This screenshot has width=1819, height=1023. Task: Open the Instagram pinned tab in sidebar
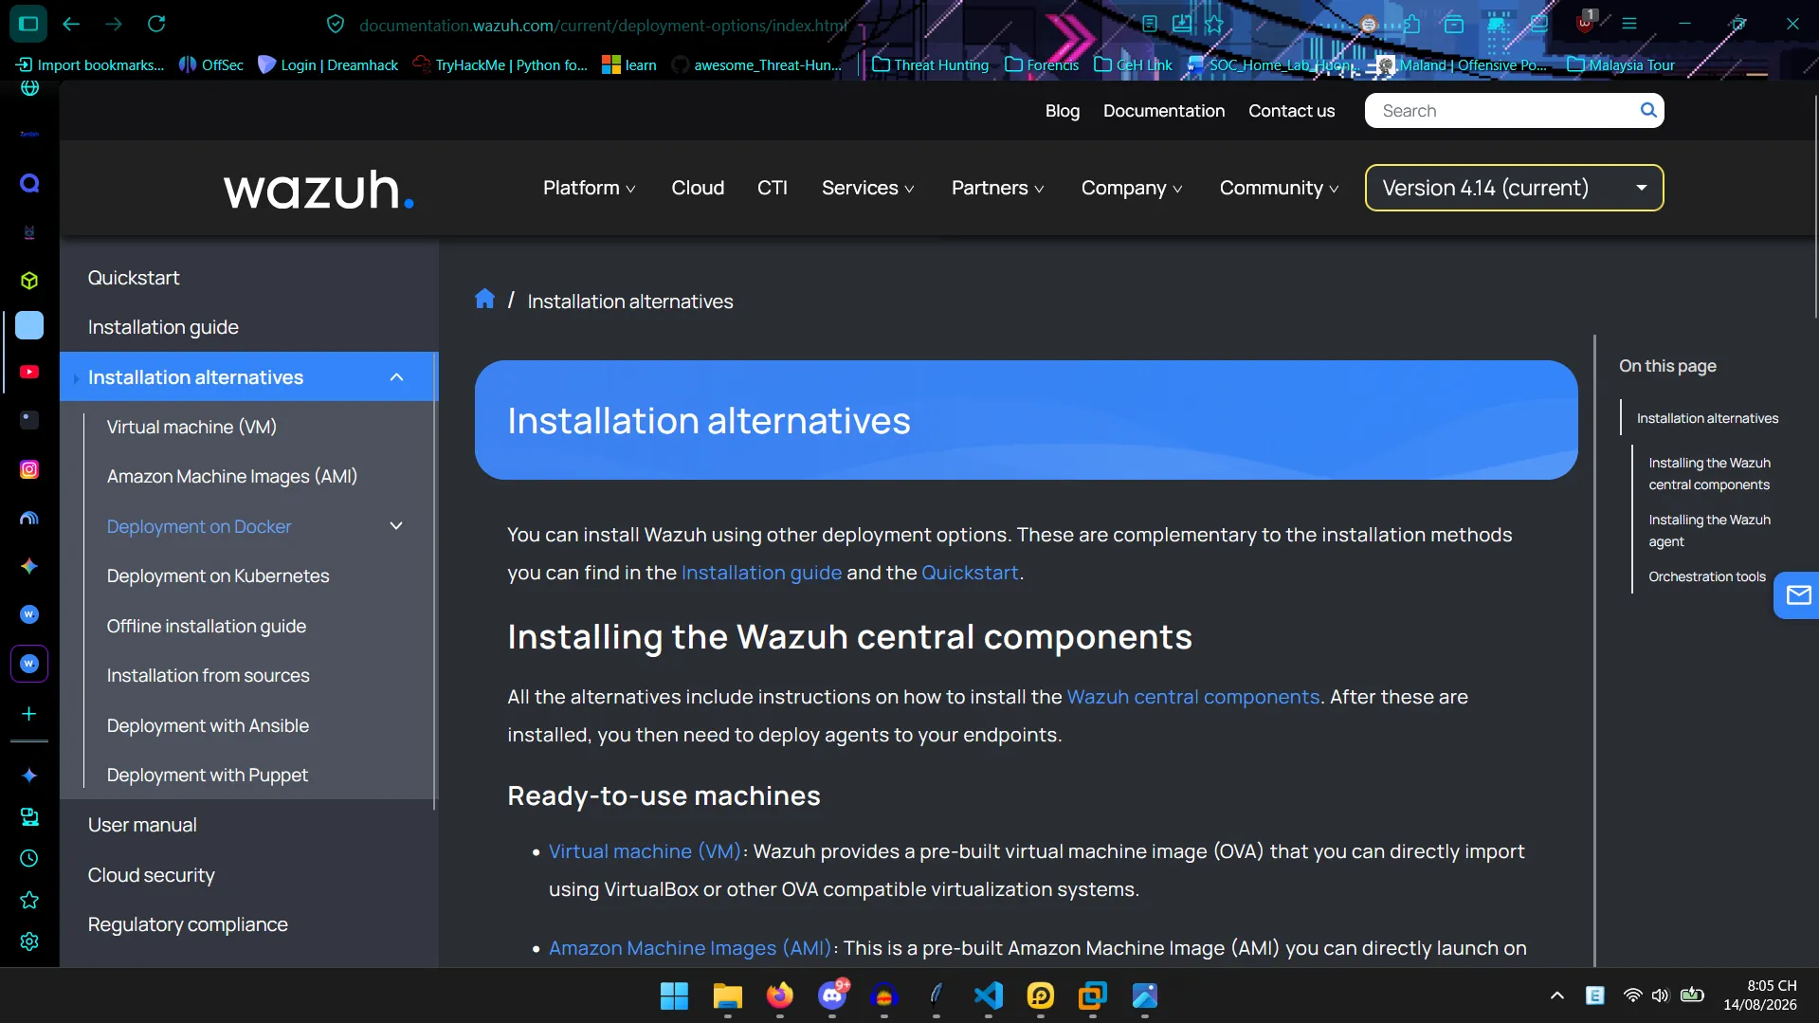[29, 469]
